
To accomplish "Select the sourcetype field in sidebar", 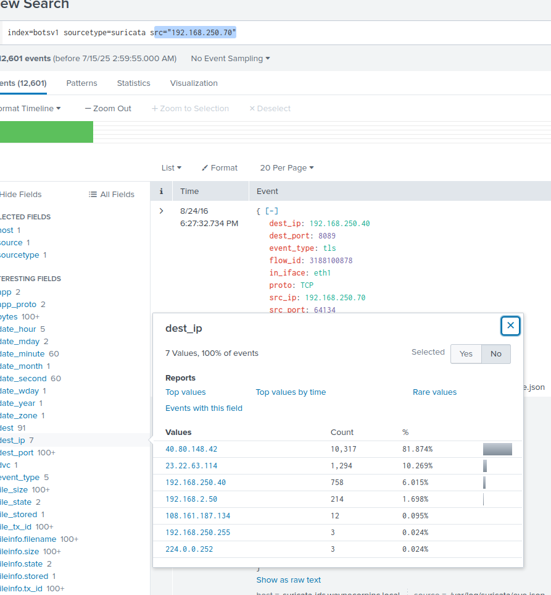I will pyautogui.click(x=20, y=255).
